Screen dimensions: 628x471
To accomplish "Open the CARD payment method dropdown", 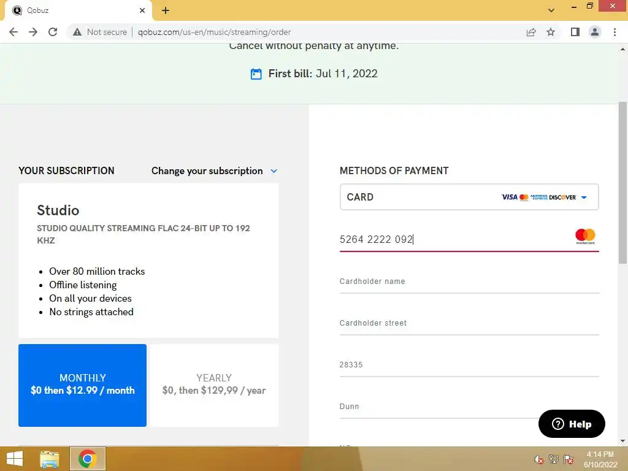I will (x=469, y=197).
